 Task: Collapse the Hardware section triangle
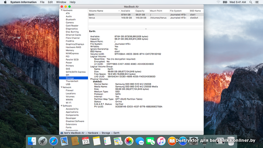click(61, 10)
